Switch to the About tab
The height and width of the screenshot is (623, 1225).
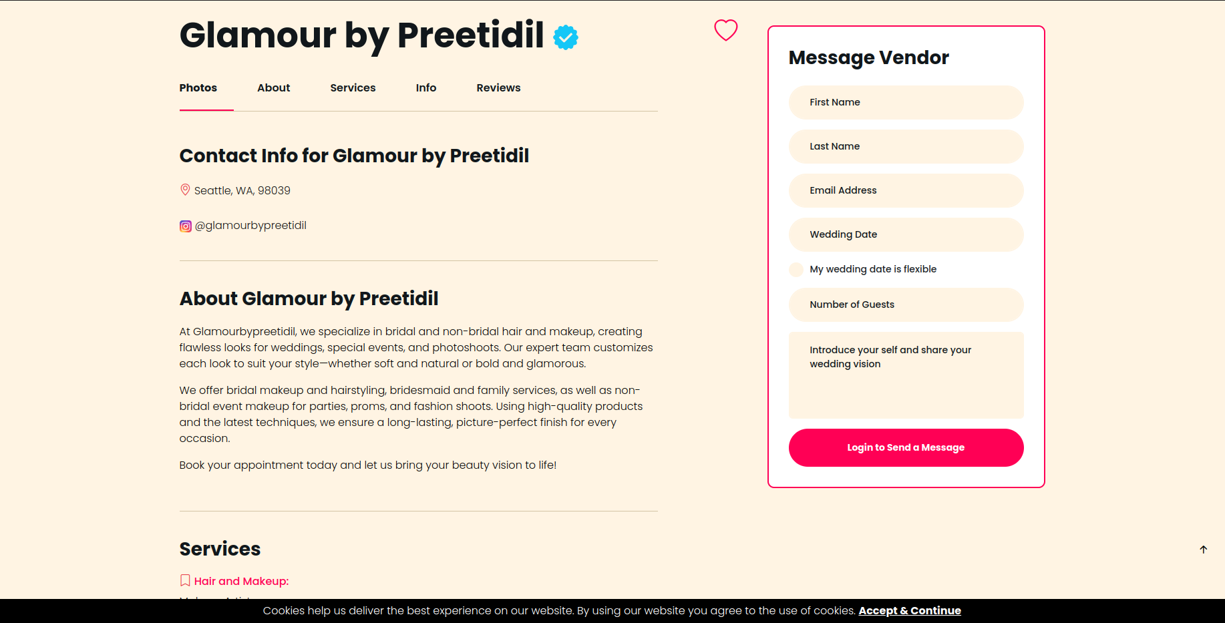click(274, 87)
